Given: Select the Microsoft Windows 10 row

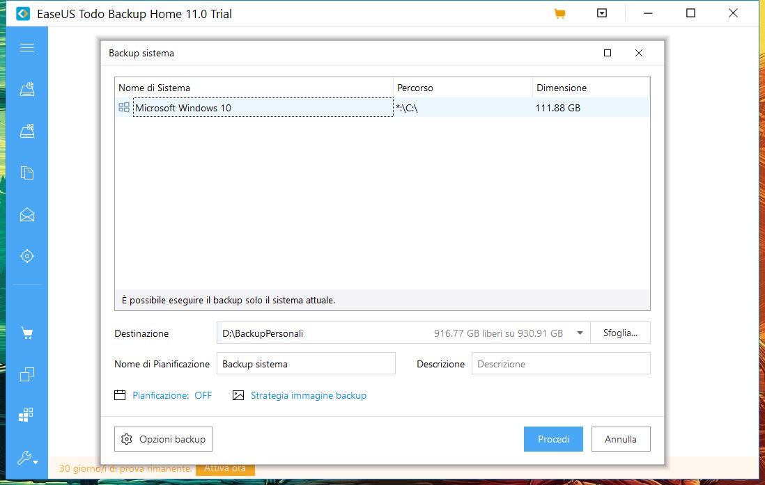Looking at the screenshot, I should click(x=382, y=107).
